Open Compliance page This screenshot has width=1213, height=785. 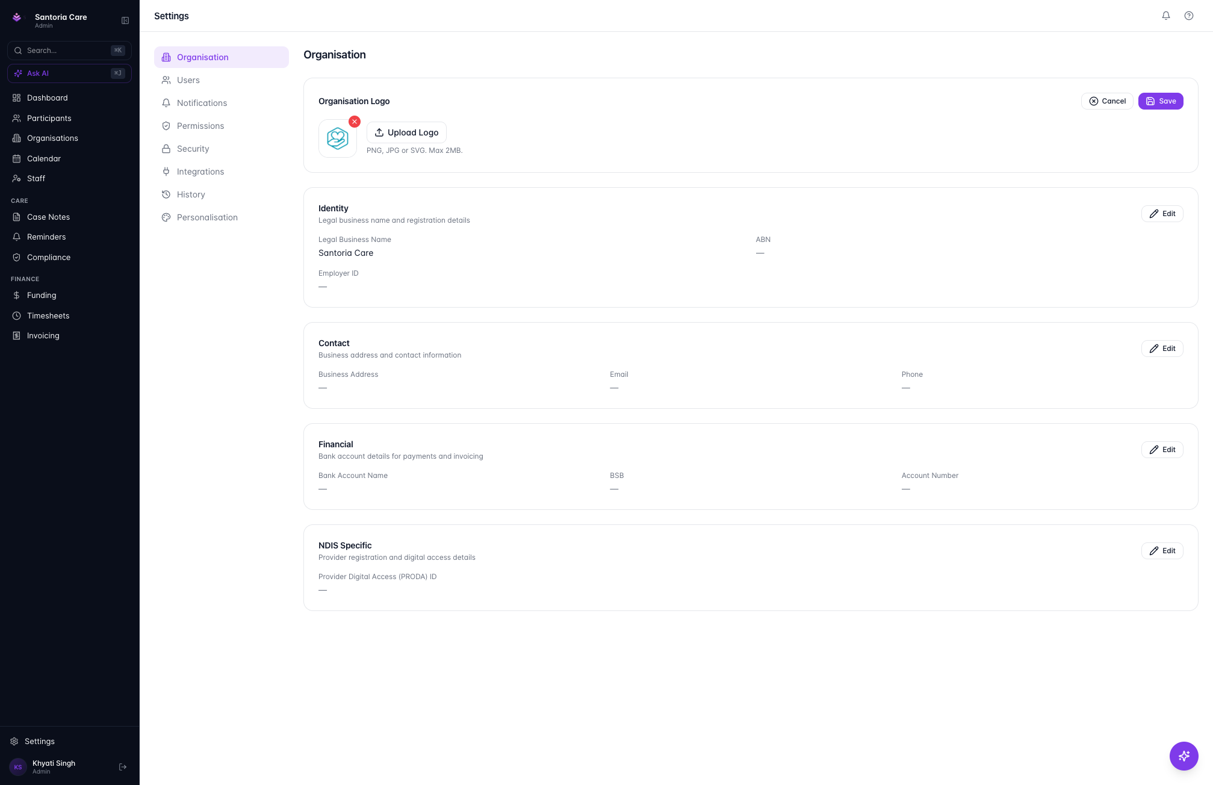coord(69,258)
